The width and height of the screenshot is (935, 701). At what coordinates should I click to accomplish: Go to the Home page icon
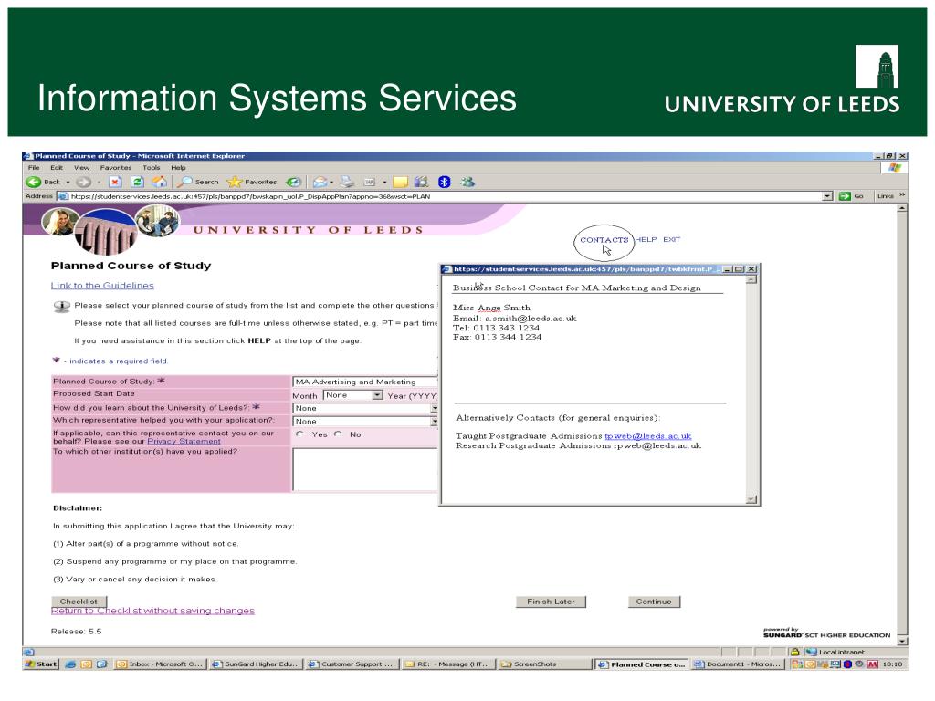tap(159, 182)
